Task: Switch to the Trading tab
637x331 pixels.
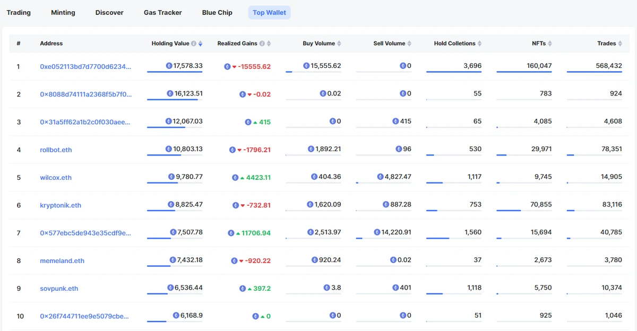Action: [x=19, y=12]
